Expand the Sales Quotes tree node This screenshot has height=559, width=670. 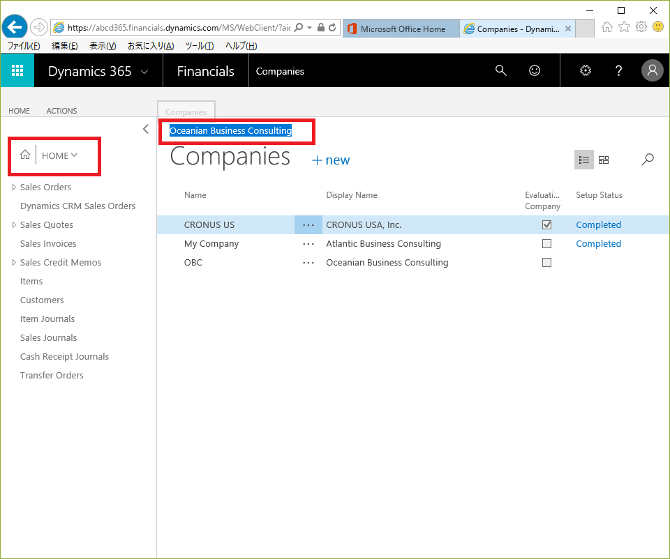point(14,224)
